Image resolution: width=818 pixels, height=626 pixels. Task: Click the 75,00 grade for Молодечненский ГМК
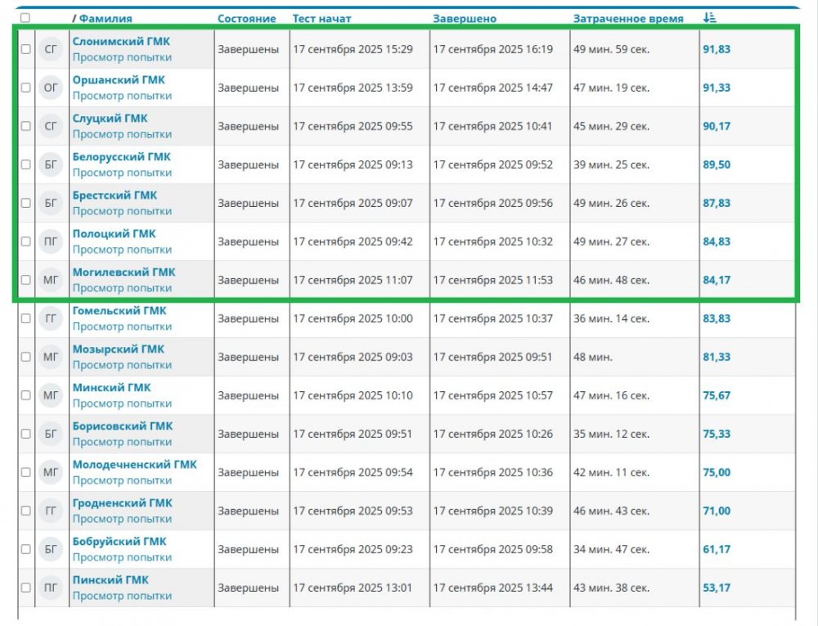716,472
